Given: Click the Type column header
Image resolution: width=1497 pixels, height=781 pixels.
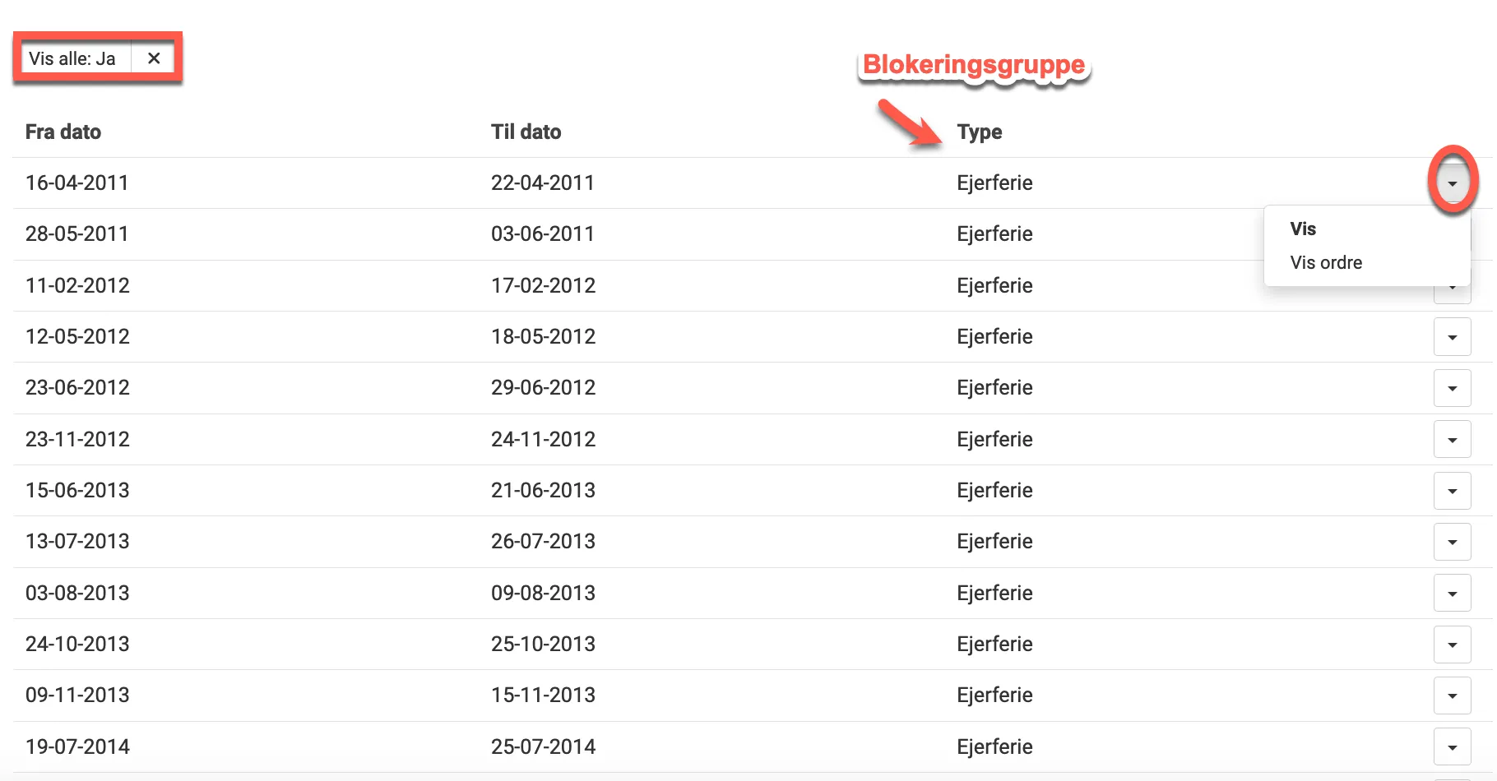Looking at the screenshot, I should click(980, 132).
